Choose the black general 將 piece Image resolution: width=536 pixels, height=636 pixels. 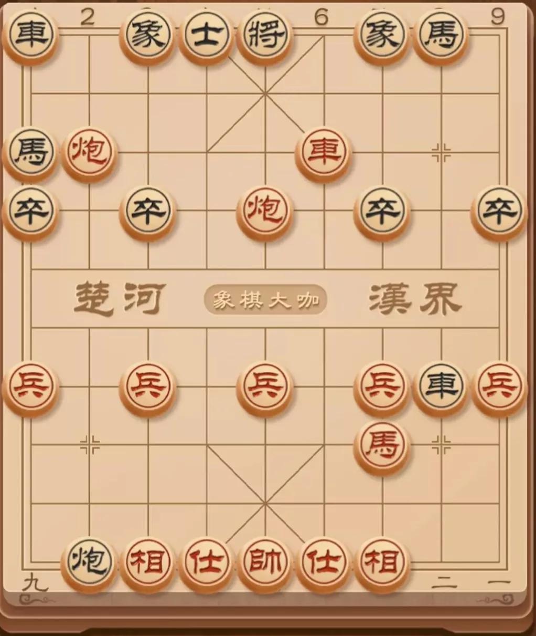coord(265,36)
